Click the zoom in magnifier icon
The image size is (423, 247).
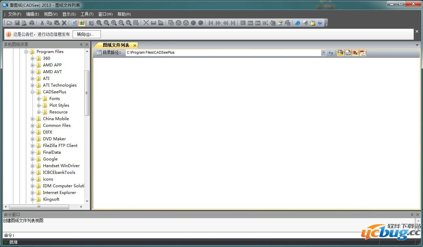click(x=114, y=23)
